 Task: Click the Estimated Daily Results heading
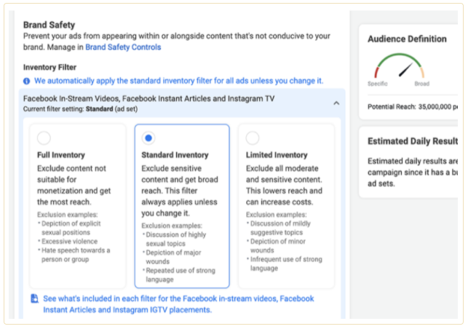[413, 141]
